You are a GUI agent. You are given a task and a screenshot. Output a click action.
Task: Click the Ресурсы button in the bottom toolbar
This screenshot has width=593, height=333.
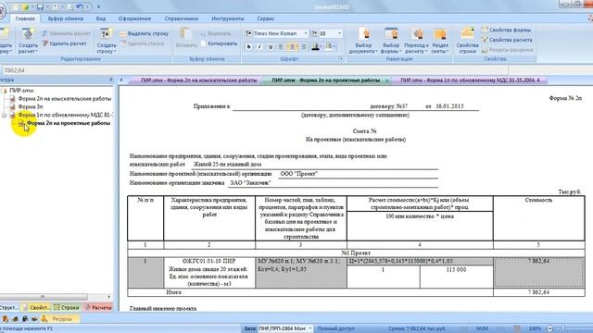pos(59,319)
